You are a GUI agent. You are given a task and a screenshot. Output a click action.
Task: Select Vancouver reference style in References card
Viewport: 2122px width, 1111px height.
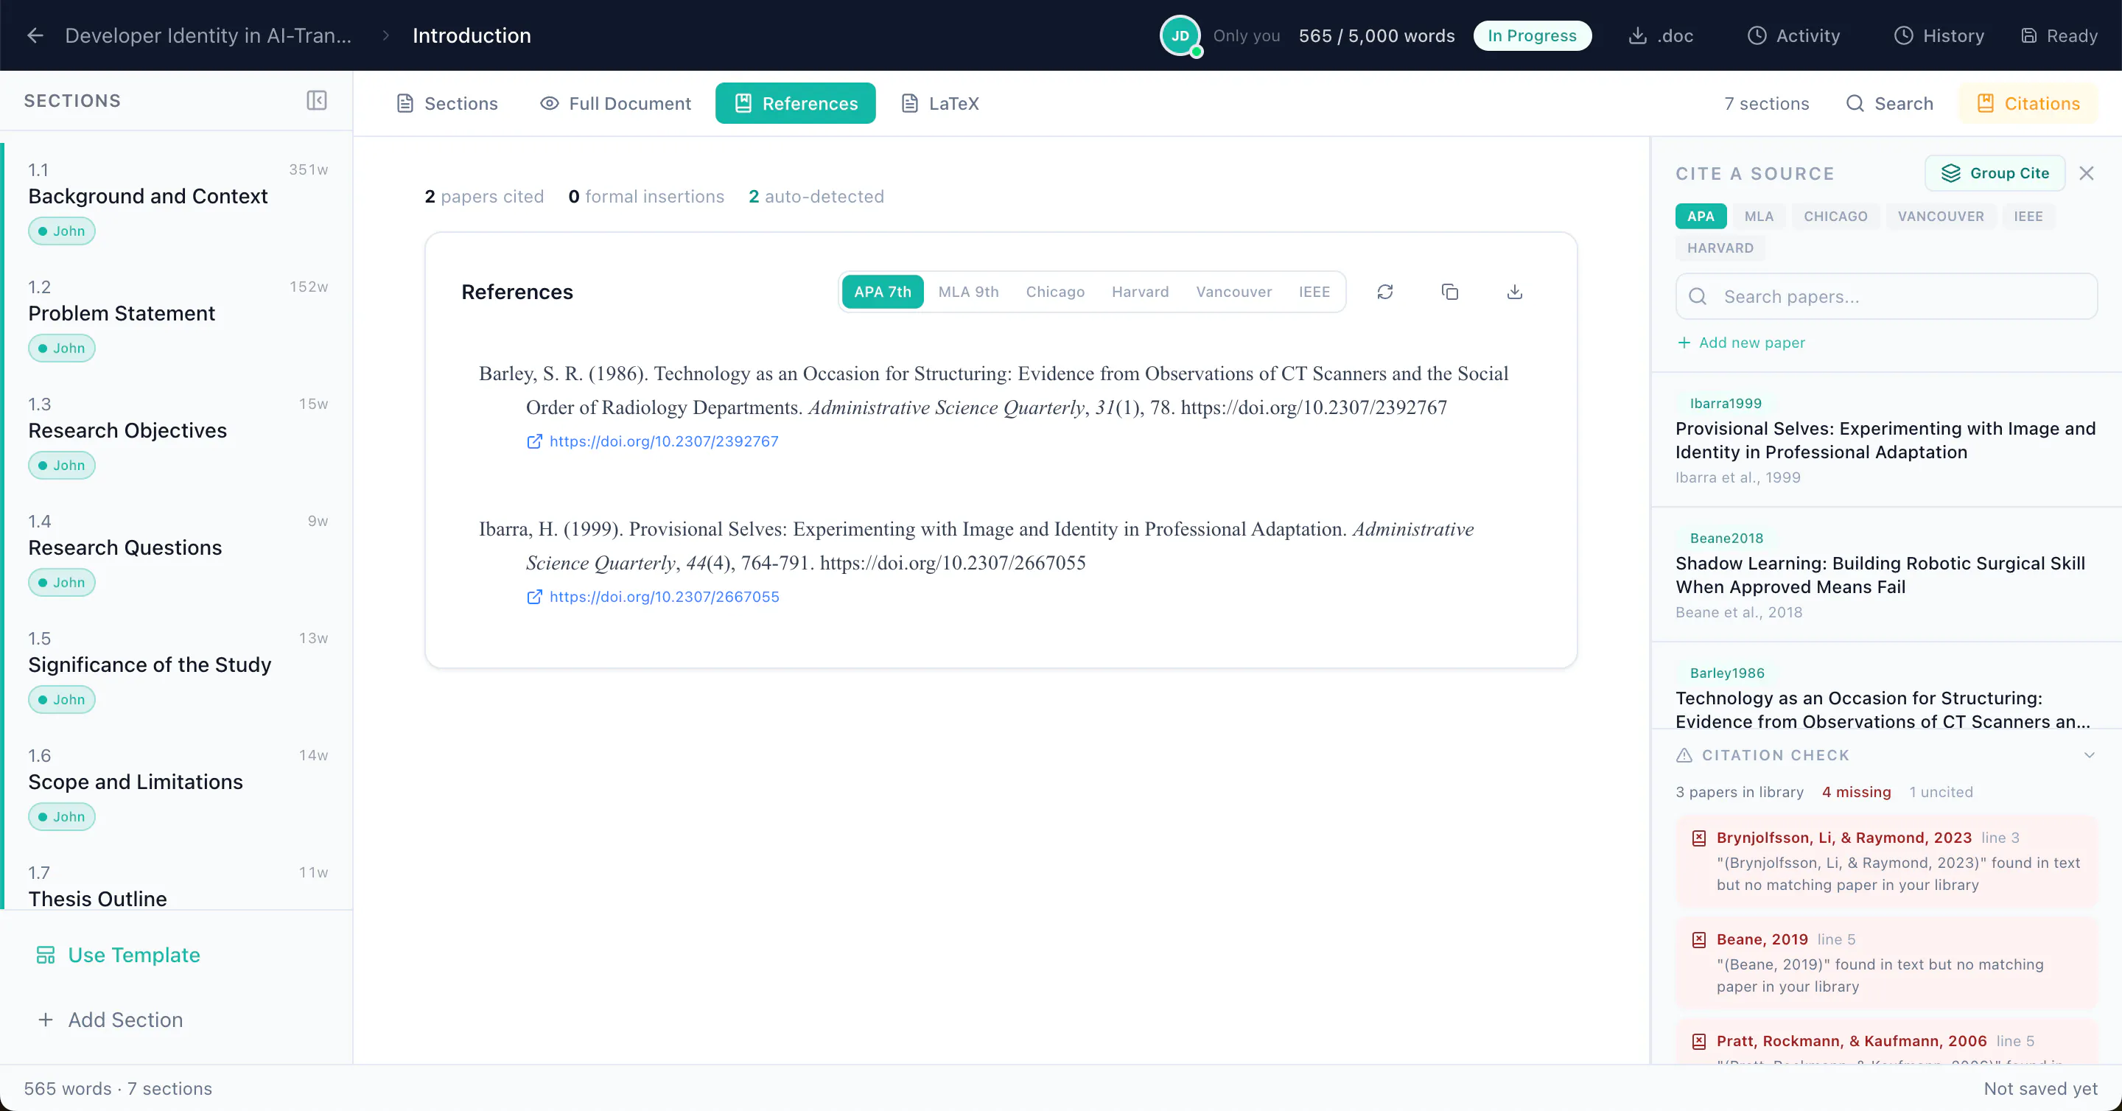point(1234,292)
